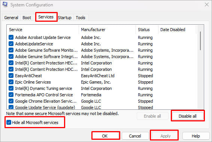Uncheck Intel(R) Dynamic Tuning service checkbox
The image size is (212, 142).
click(11, 88)
